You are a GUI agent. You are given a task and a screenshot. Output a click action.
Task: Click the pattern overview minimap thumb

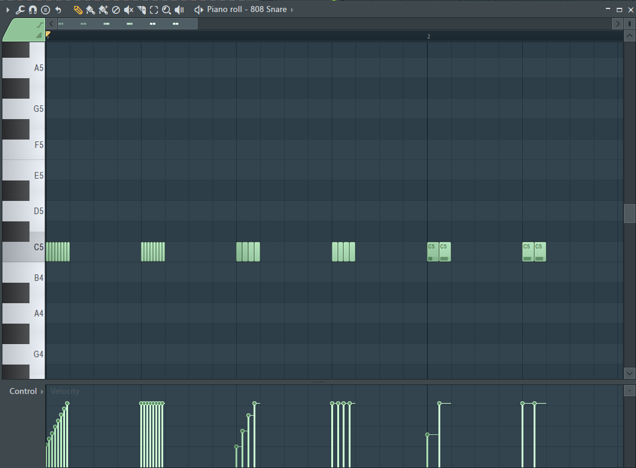click(127, 24)
